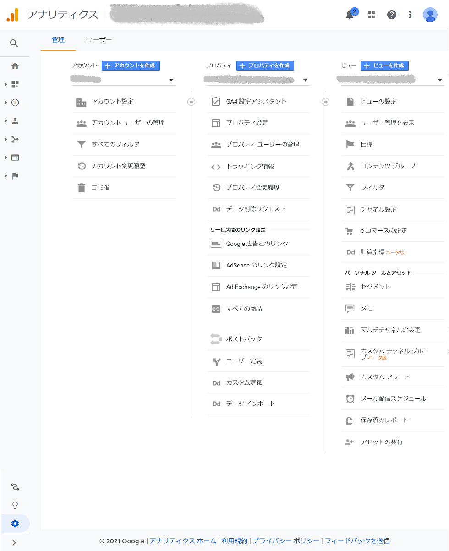The width and height of the screenshot is (449, 551).
Task: Open the property selector dropdown
Action: click(x=257, y=80)
